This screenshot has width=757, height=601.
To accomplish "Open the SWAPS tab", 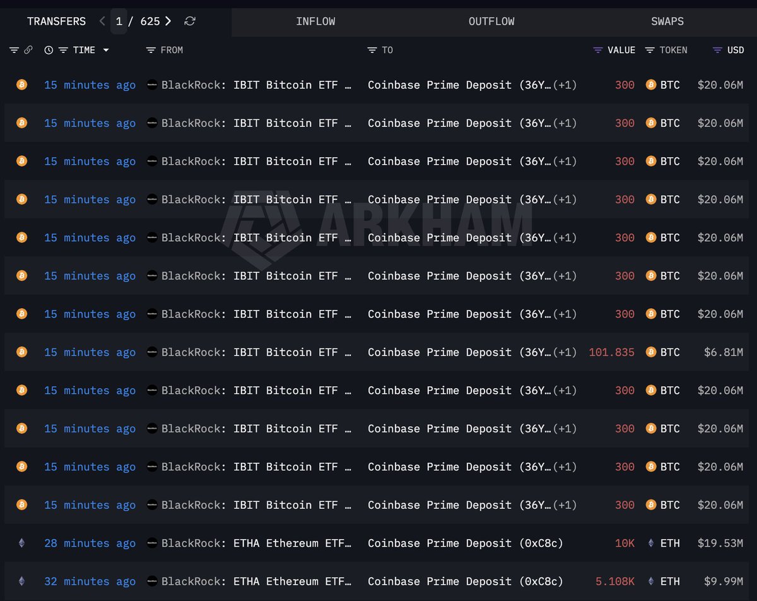I will tap(667, 21).
